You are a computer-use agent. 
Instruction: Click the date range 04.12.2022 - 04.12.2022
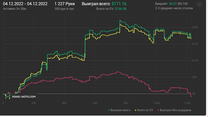click(25, 4)
